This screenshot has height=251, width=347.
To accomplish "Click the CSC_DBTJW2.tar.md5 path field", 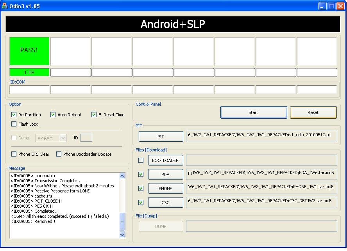I will pos(261,202).
